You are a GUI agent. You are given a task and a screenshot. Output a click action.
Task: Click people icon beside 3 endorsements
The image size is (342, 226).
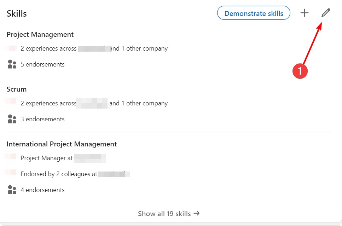[12, 119]
